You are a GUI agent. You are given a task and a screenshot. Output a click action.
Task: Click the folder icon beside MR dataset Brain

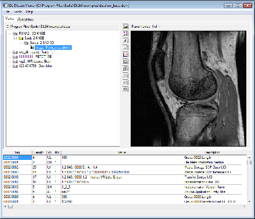pos(15,61)
